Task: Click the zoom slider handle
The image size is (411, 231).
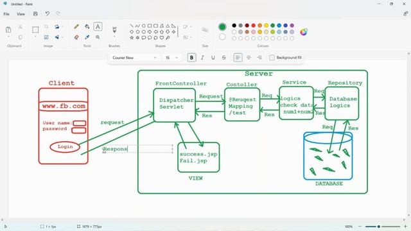Action: pyautogui.click(x=379, y=227)
